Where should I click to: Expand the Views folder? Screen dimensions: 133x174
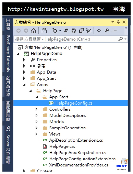point(36,134)
